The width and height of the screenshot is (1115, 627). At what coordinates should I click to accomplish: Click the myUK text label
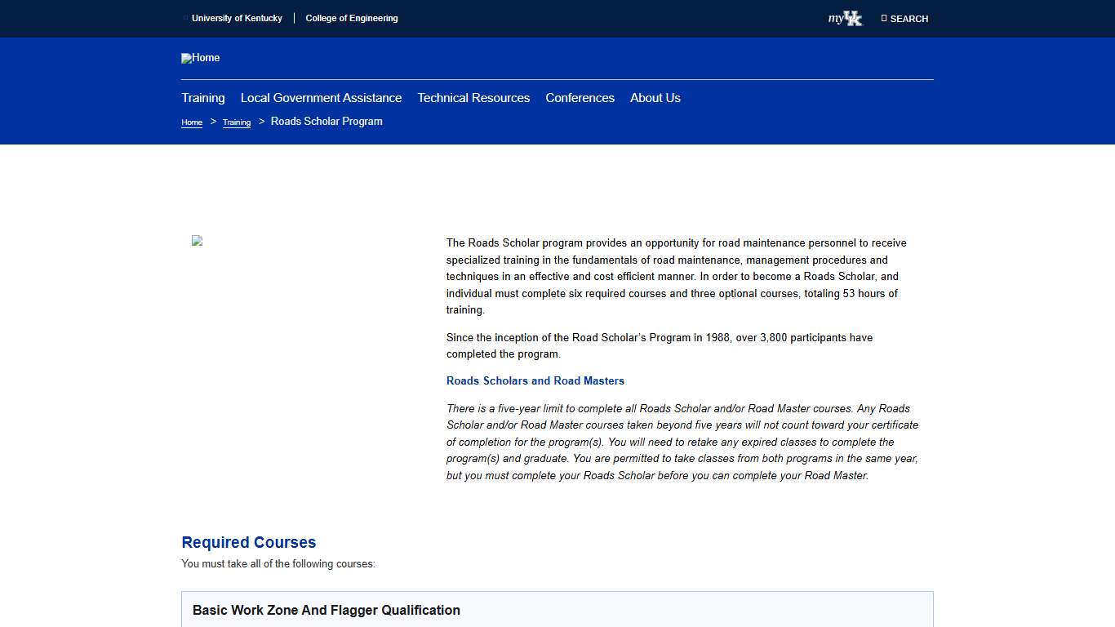[x=836, y=19]
